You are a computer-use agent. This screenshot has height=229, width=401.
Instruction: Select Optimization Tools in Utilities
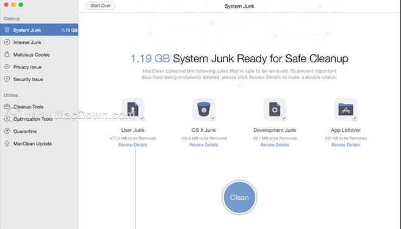39,118
